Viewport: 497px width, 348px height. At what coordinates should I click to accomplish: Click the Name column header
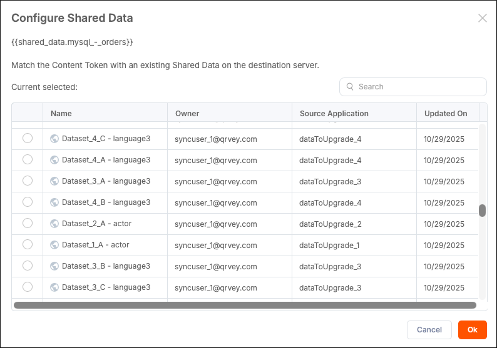point(105,113)
